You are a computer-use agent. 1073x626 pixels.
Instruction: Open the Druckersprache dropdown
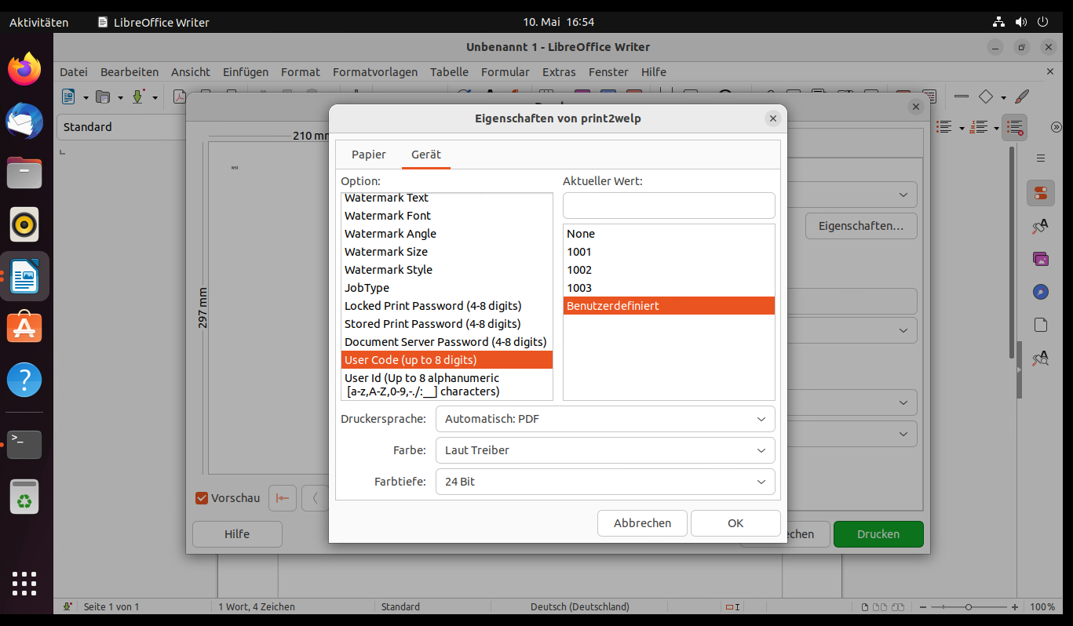[x=604, y=419]
